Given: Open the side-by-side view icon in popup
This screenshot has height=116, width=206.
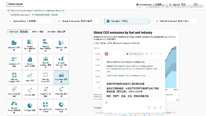Looking at the screenshot, I should pyautogui.click(x=149, y=107).
